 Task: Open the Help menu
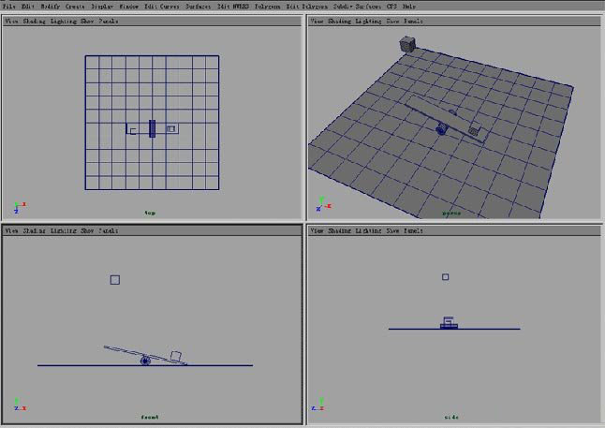(409, 7)
